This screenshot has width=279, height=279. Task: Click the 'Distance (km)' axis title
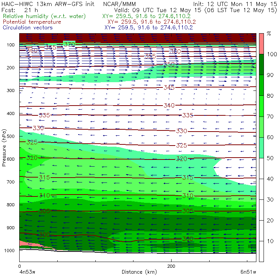click(x=139, y=272)
